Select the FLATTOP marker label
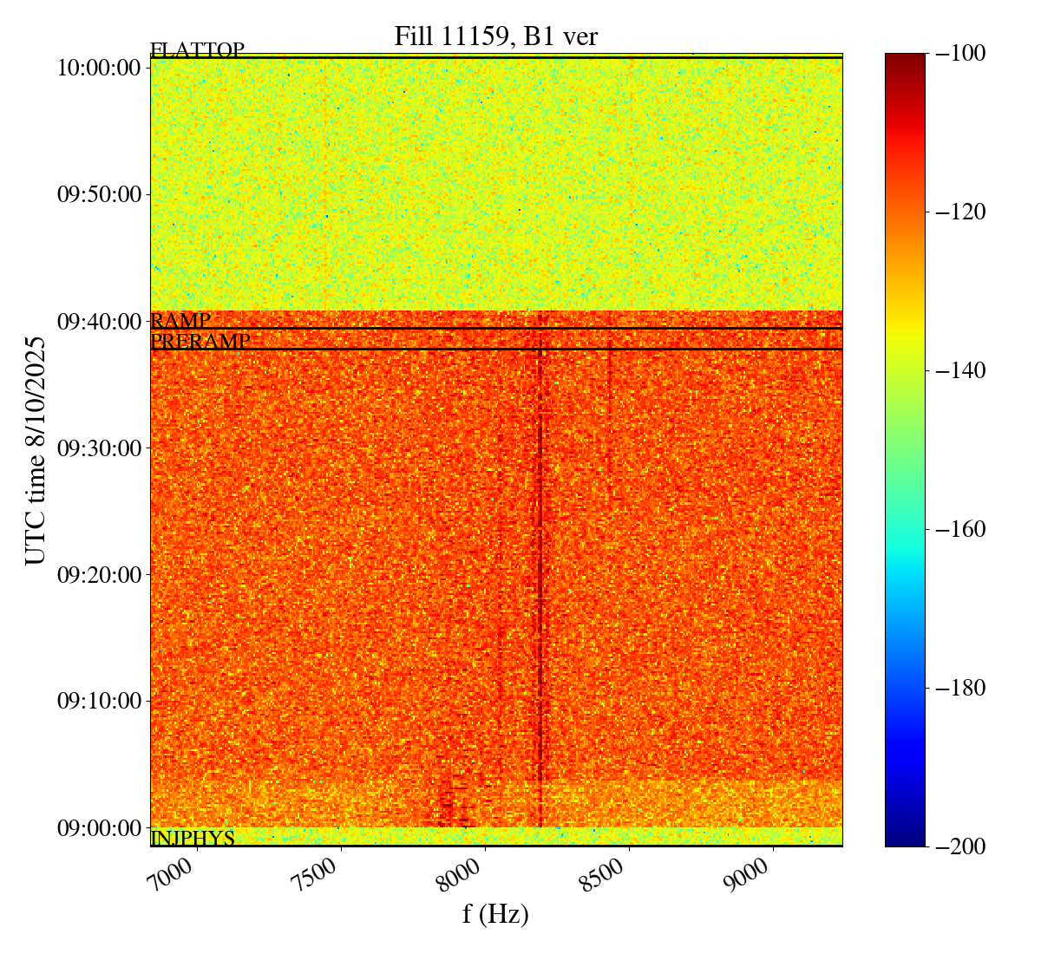The height and width of the screenshot is (954, 1041). click(x=197, y=50)
